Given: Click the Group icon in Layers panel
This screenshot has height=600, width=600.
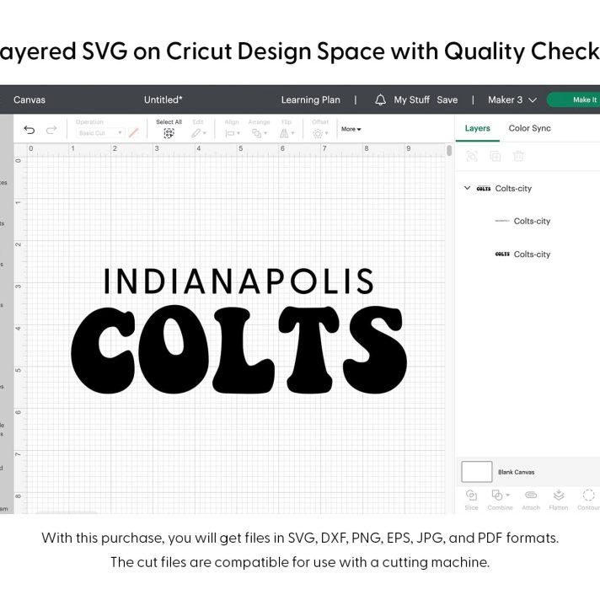Looking at the screenshot, I should 472,156.
